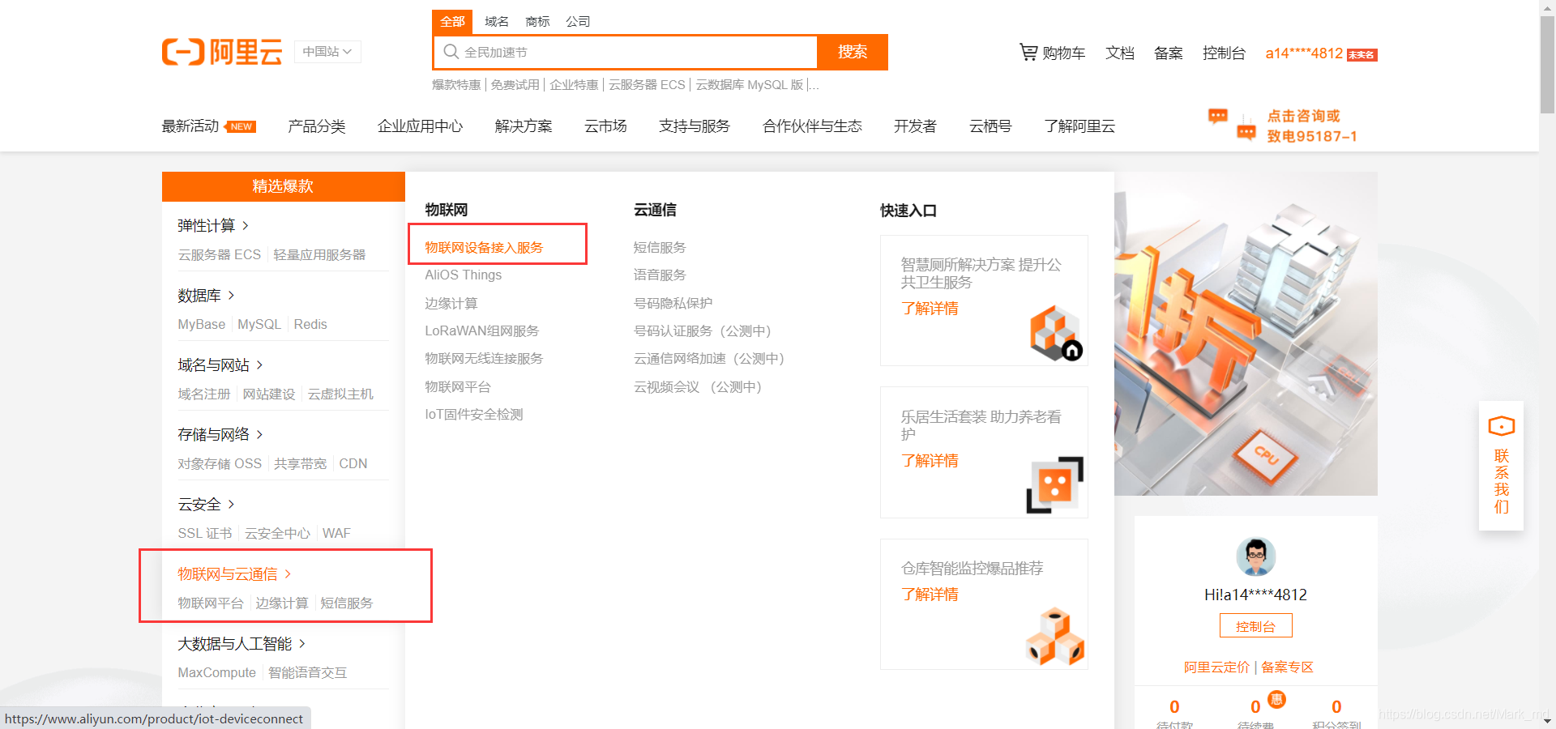Select the 全部 search tab

click(x=452, y=21)
